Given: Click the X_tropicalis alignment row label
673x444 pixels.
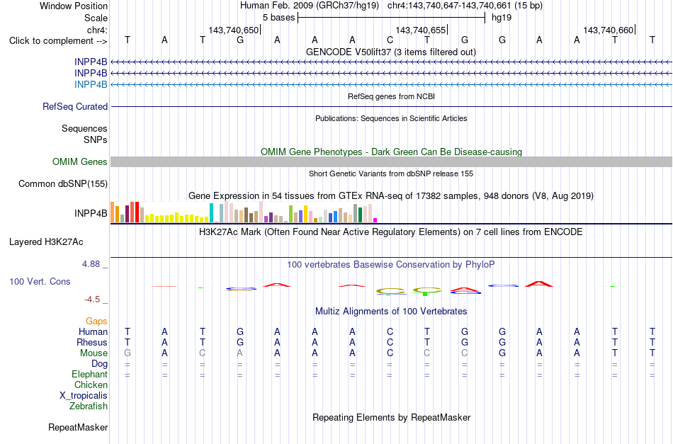Looking at the screenshot, I should pos(84,396).
